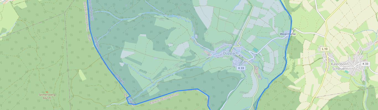
Task: Select the K 33 shield near Duppach
Action: (x=241, y=68)
